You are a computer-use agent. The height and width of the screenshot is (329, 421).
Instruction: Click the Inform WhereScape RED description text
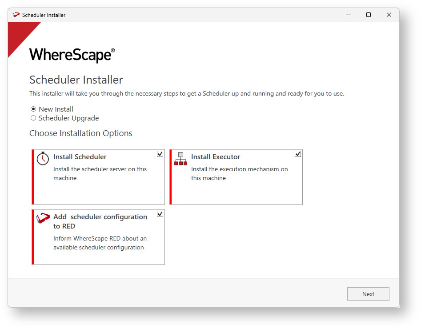click(x=100, y=243)
